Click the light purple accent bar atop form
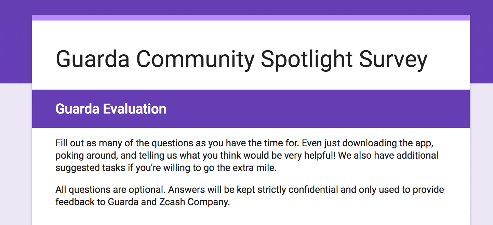Viewport: 493px width, 225px height. 251,18
